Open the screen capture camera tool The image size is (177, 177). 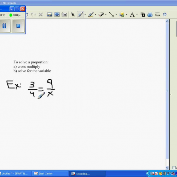[64, 15]
